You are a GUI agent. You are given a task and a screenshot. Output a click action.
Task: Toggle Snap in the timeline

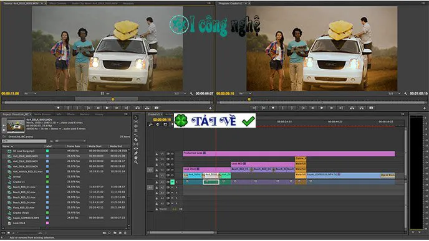(158, 125)
